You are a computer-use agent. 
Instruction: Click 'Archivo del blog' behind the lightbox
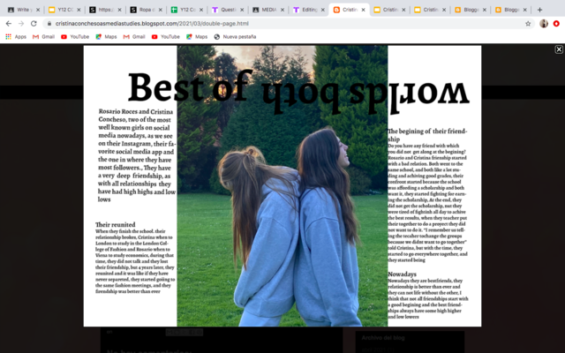coord(383,338)
